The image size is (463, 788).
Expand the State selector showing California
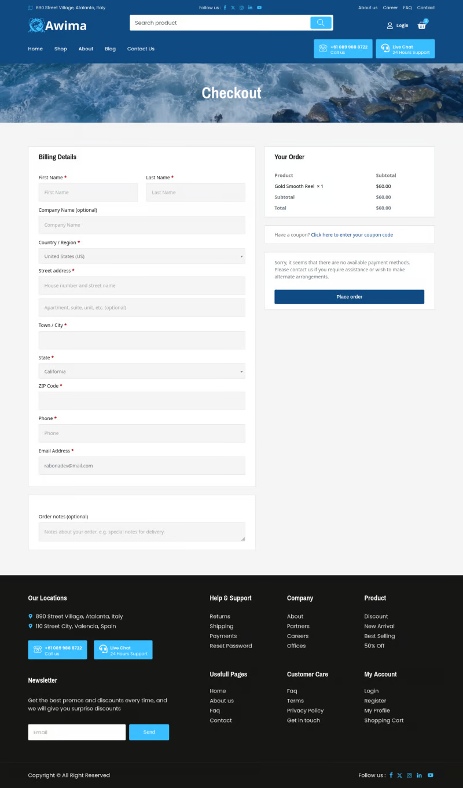[142, 371]
